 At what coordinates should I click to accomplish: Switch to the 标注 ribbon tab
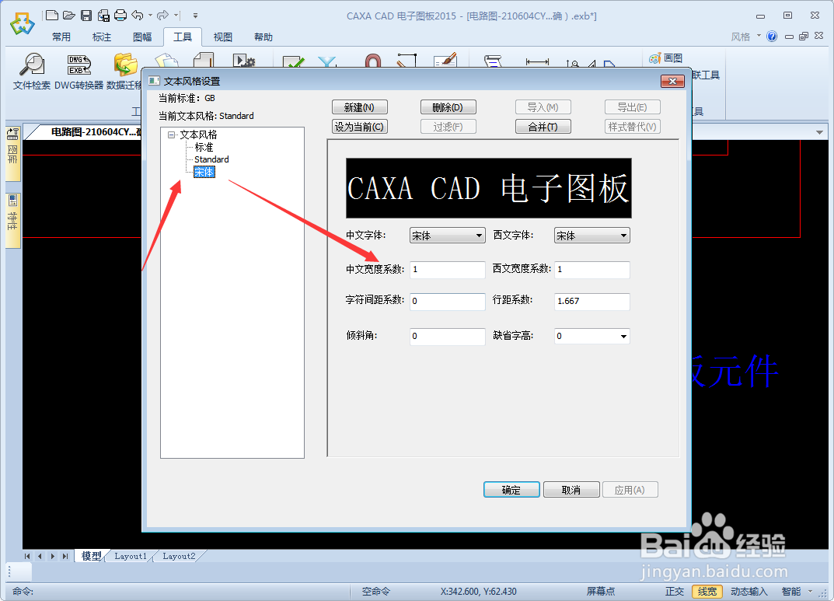(x=102, y=37)
